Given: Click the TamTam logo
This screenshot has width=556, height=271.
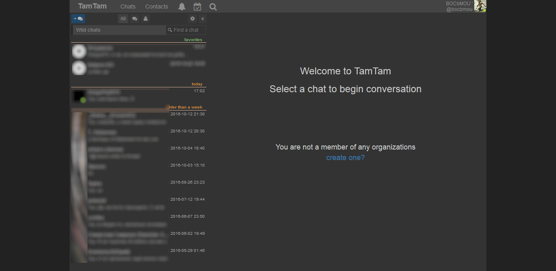Looking at the screenshot, I should (x=92, y=6).
